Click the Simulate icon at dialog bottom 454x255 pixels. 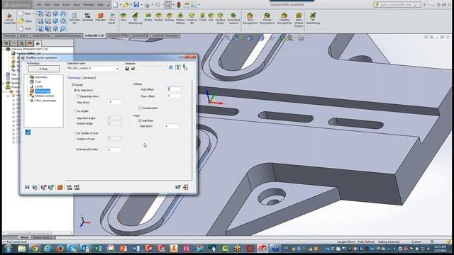point(60,187)
